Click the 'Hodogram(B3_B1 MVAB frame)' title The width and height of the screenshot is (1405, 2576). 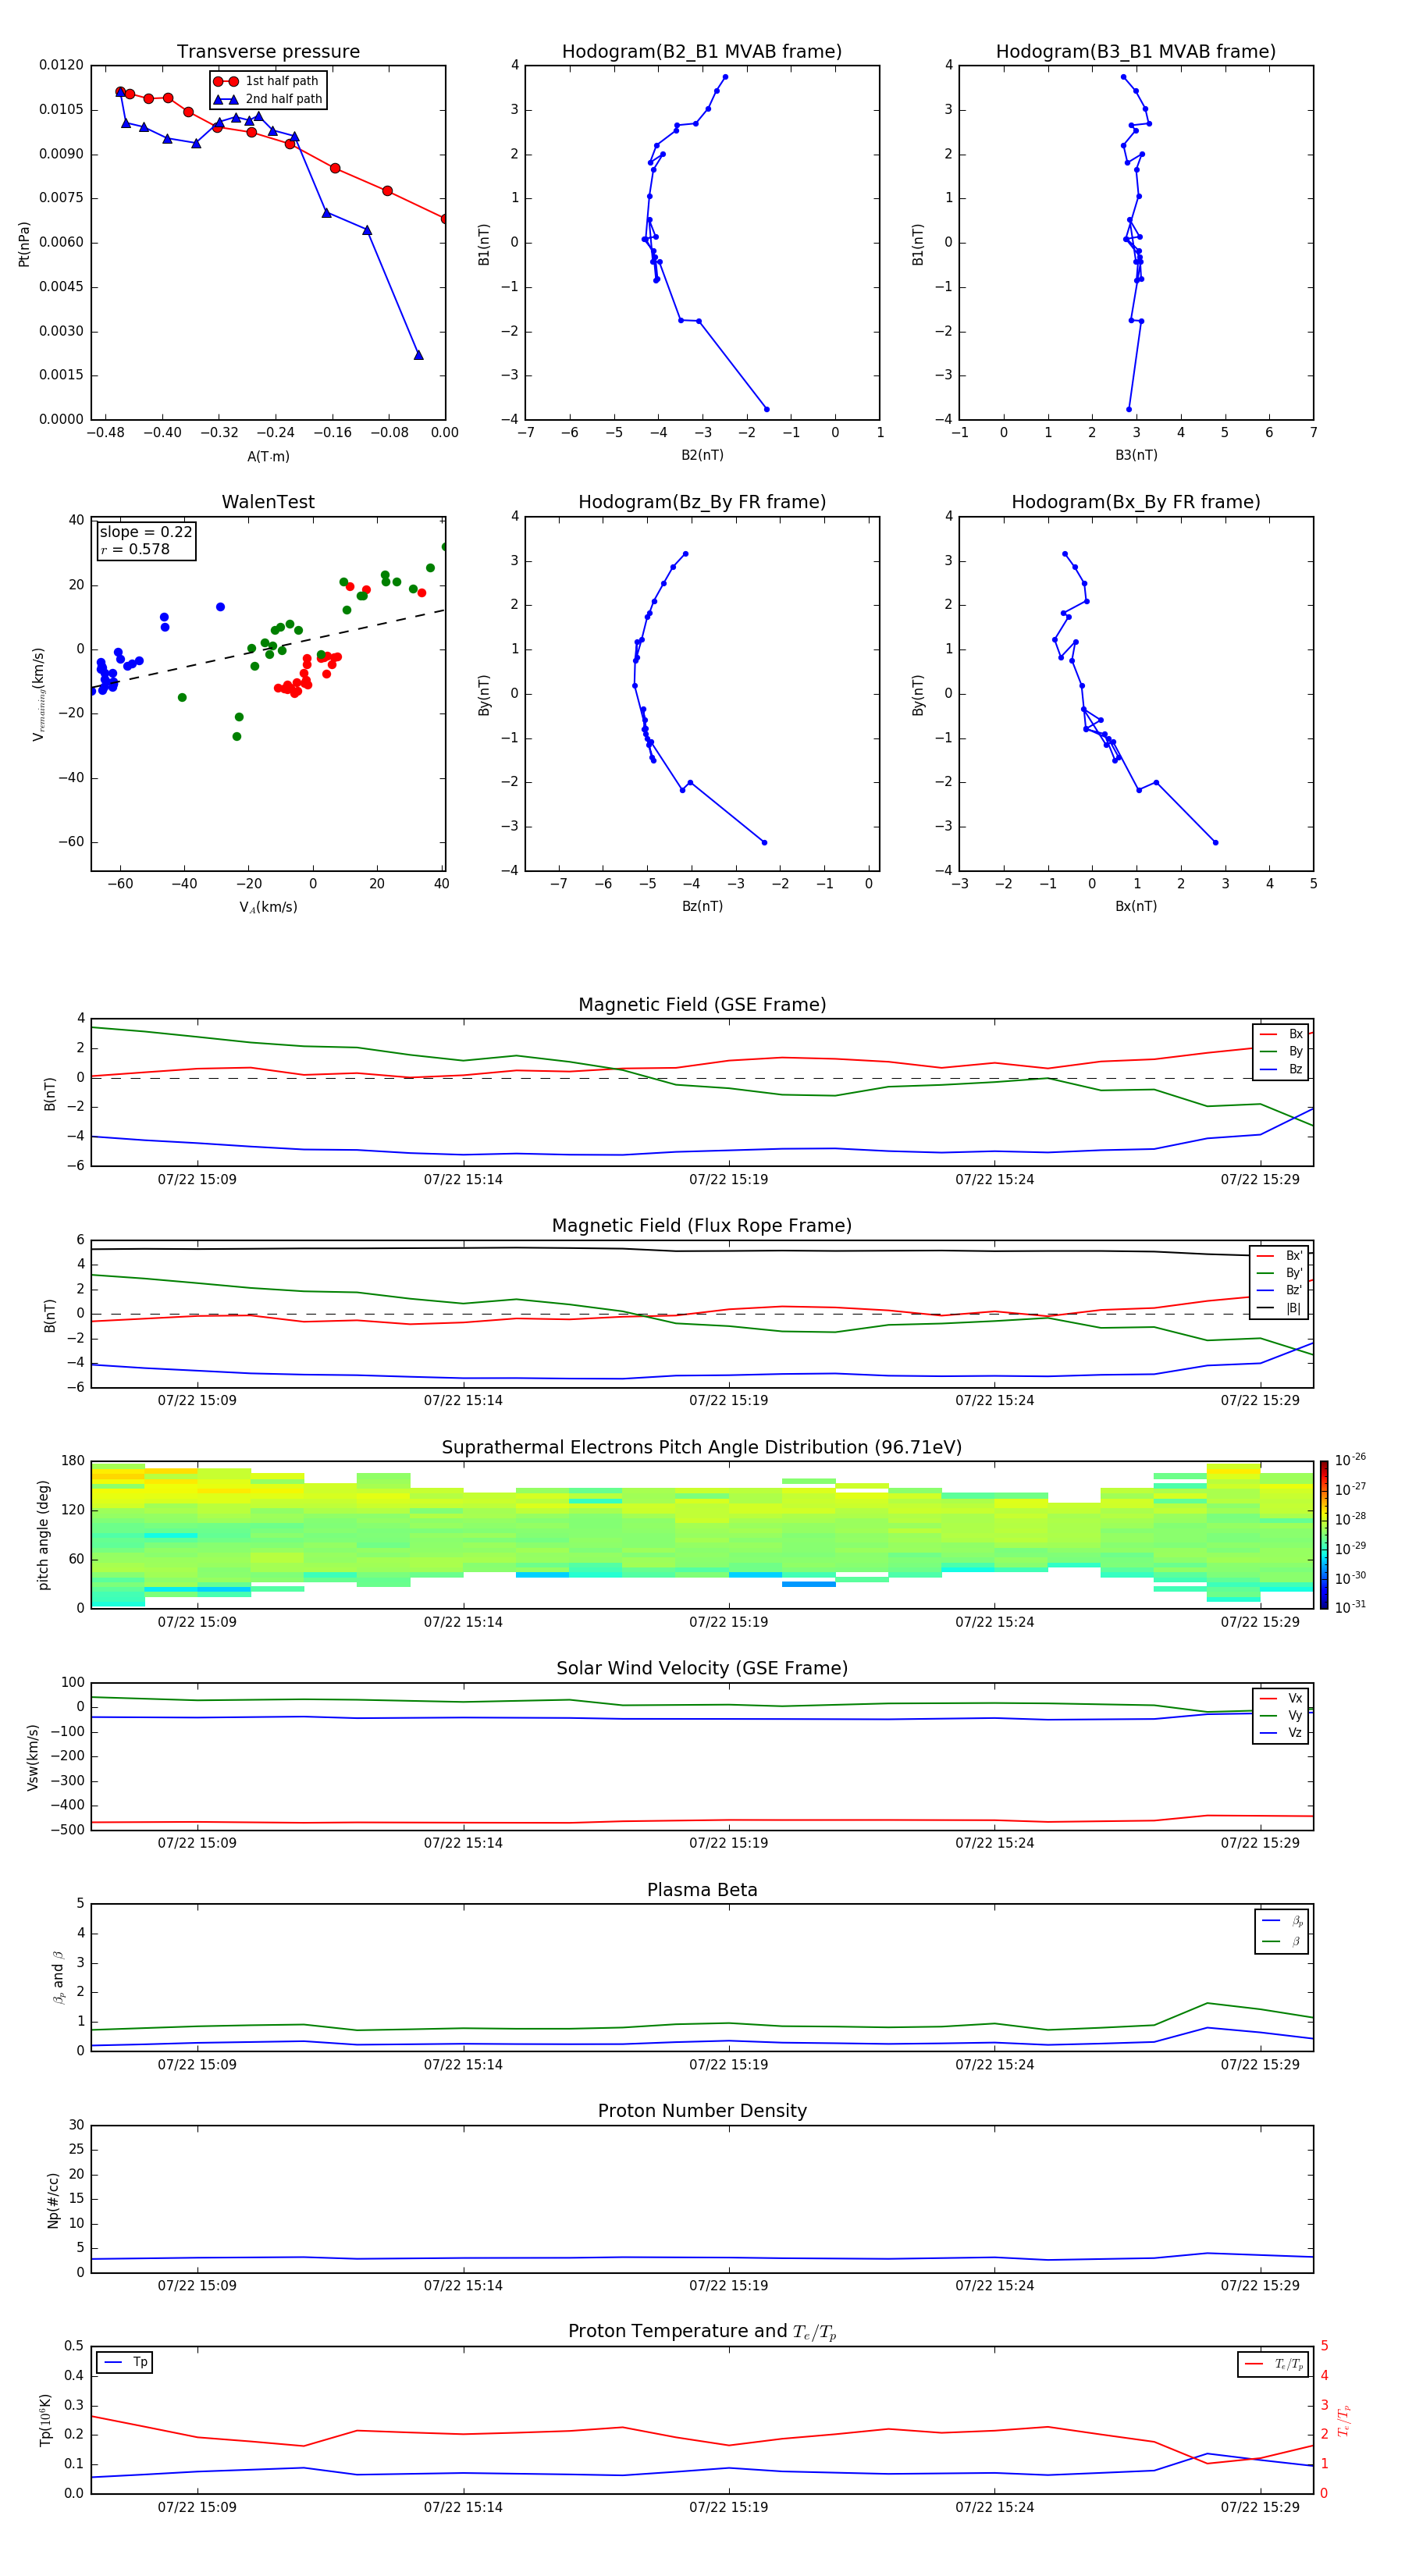(x=1136, y=51)
